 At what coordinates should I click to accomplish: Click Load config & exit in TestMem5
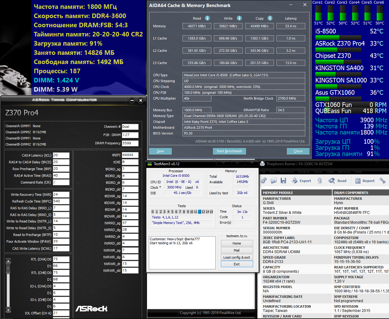click(x=237, y=257)
